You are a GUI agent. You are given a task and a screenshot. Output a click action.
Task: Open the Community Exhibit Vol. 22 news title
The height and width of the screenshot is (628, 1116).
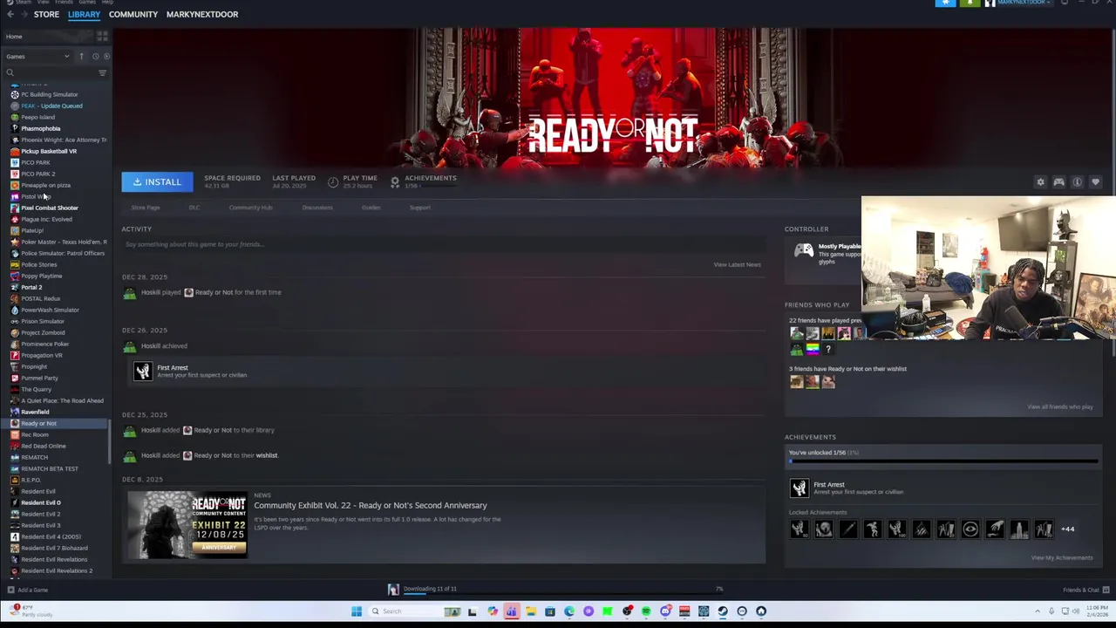coord(371,505)
